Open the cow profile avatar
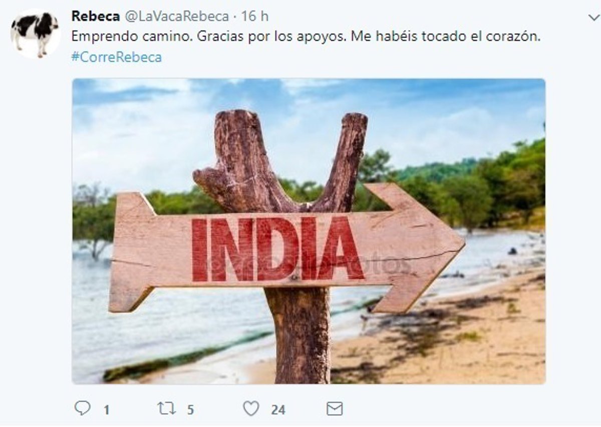This screenshot has width=601, height=427. click(35, 32)
